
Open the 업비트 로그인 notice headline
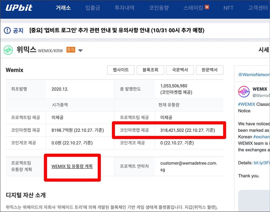[x=117, y=30]
